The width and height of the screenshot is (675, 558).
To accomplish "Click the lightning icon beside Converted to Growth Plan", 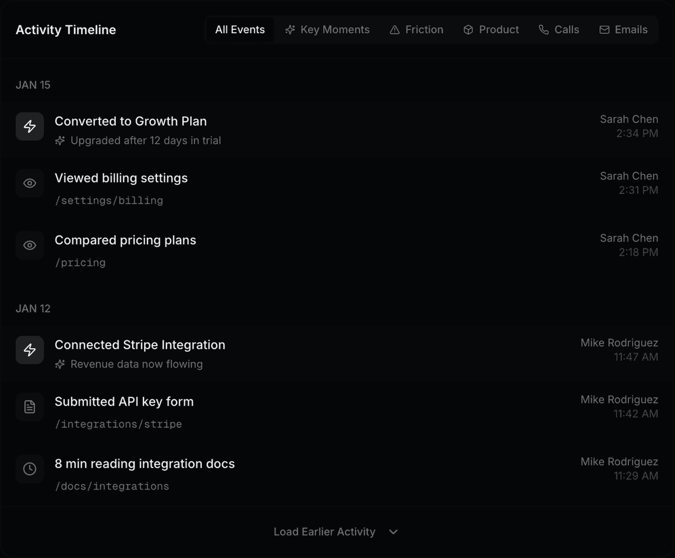I will coord(29,126).
